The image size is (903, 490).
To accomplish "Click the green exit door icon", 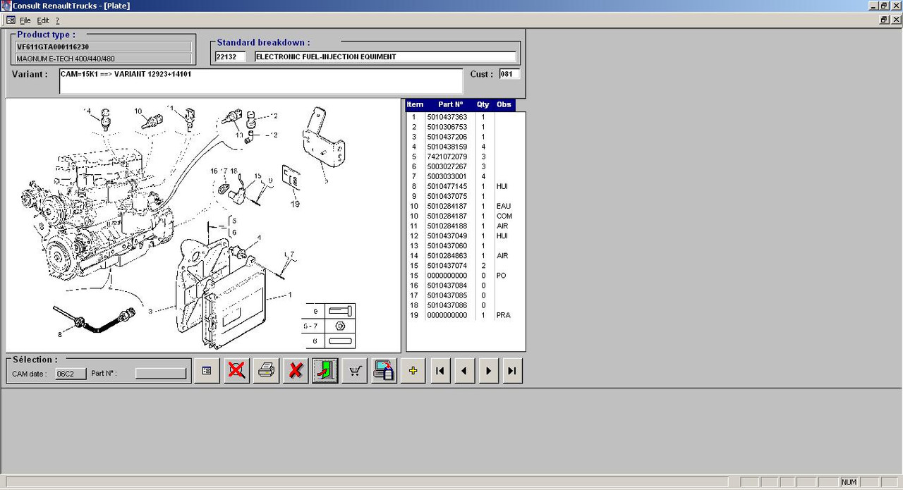I will [325, 371].
